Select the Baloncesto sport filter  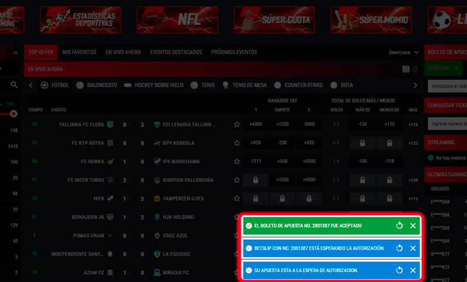pyautogui.click(x=96, y=85)
